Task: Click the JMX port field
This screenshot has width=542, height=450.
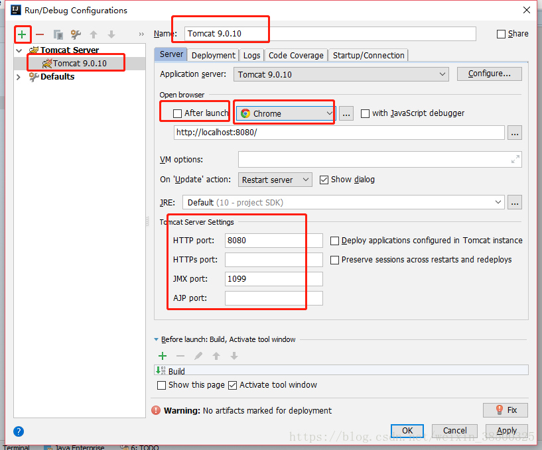Action: pyautogui.click(x=274, y=279)
